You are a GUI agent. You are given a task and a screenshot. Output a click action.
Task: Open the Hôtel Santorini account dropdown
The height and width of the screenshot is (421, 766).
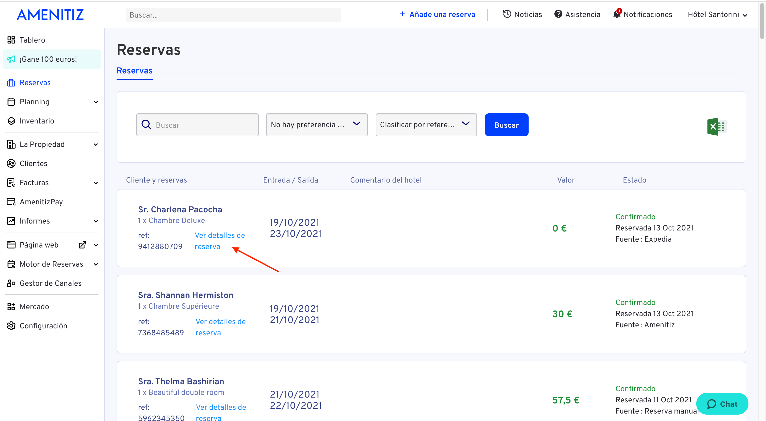point(717,15)
